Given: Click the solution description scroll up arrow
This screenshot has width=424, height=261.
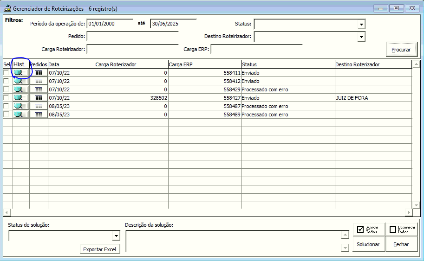Looking at the screenshot, I should pyautogui.click(x=345, y=235).
